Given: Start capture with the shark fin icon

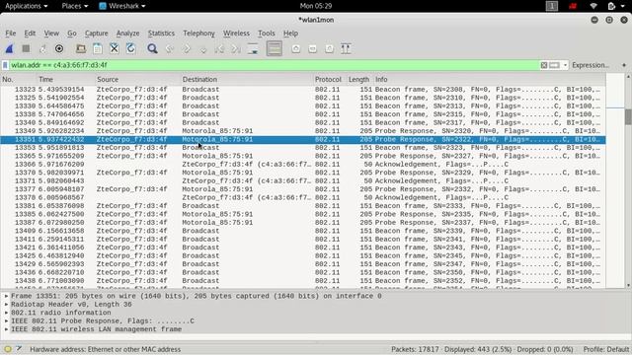Looking at the screenshot, I should (9, 48).
